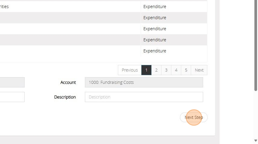This screenshot has width=258, height=144.
Task: Click the Next Step button
Action: [x=193, y=117]
